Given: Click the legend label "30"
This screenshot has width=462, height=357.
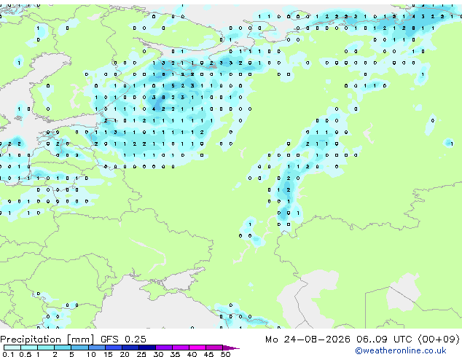Looking at the screenshot, I should pyautogui.click(x=158, y=354).
